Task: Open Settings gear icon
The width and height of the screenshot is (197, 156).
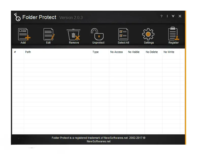Action: (x=148, y=34)
